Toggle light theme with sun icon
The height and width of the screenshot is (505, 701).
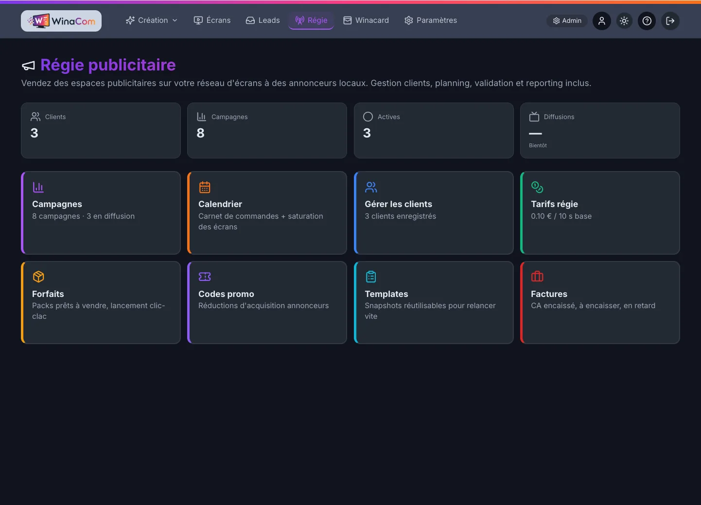[x=624, y=21]
